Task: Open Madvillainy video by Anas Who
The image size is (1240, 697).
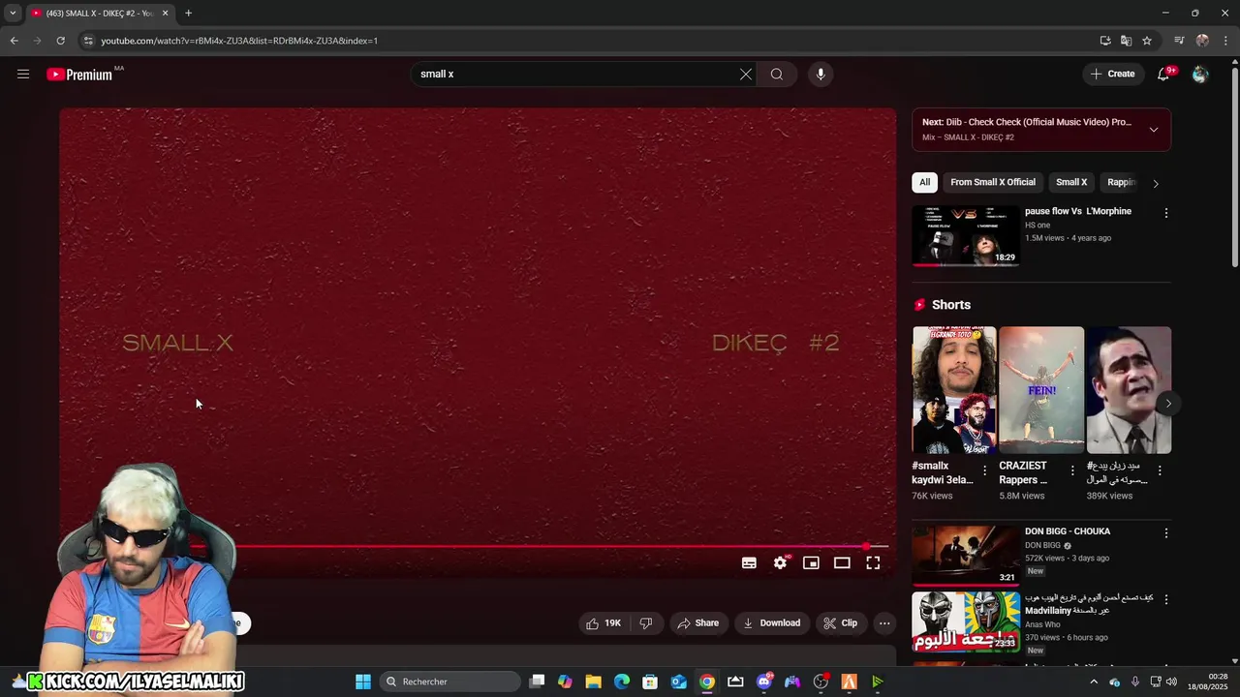Action: [x=965, y=621]
